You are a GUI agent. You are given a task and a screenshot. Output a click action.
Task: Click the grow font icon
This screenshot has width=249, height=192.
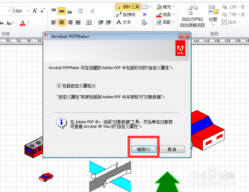pyautogui.click(x=35, y=11)
